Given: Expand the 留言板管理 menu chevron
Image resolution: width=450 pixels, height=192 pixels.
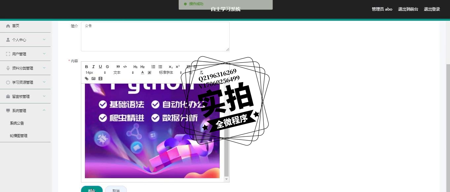Looking at the screenshot, I should [x=44, y=96].
